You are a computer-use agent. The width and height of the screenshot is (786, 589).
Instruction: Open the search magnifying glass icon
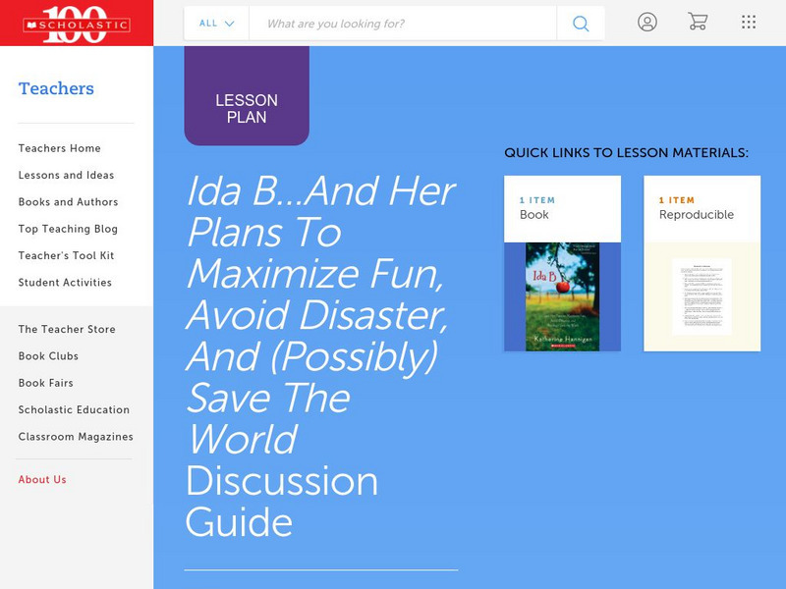580,23
